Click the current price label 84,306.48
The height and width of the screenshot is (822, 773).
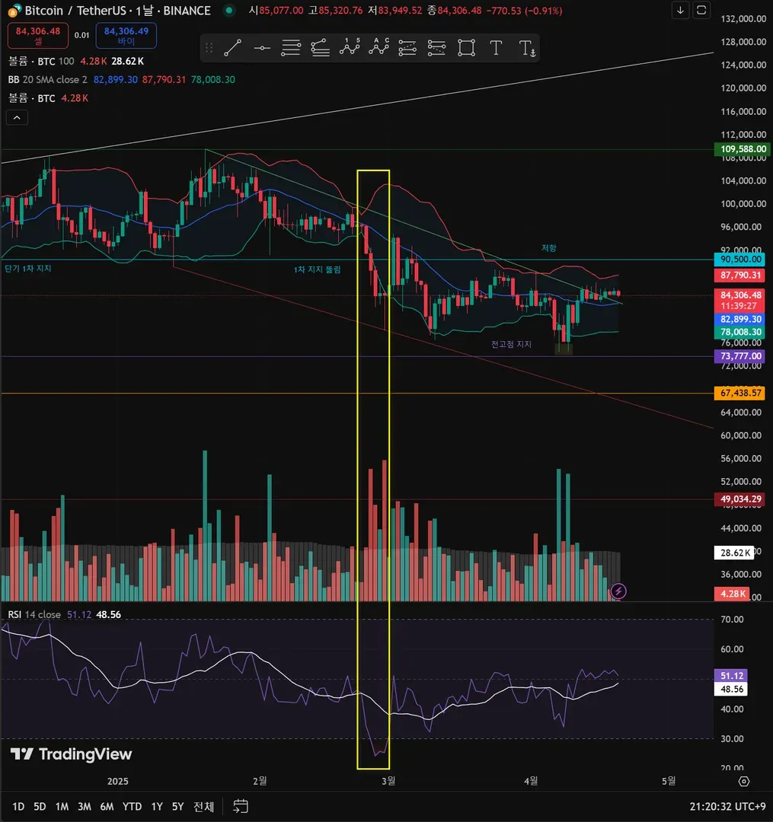[740, 295]
